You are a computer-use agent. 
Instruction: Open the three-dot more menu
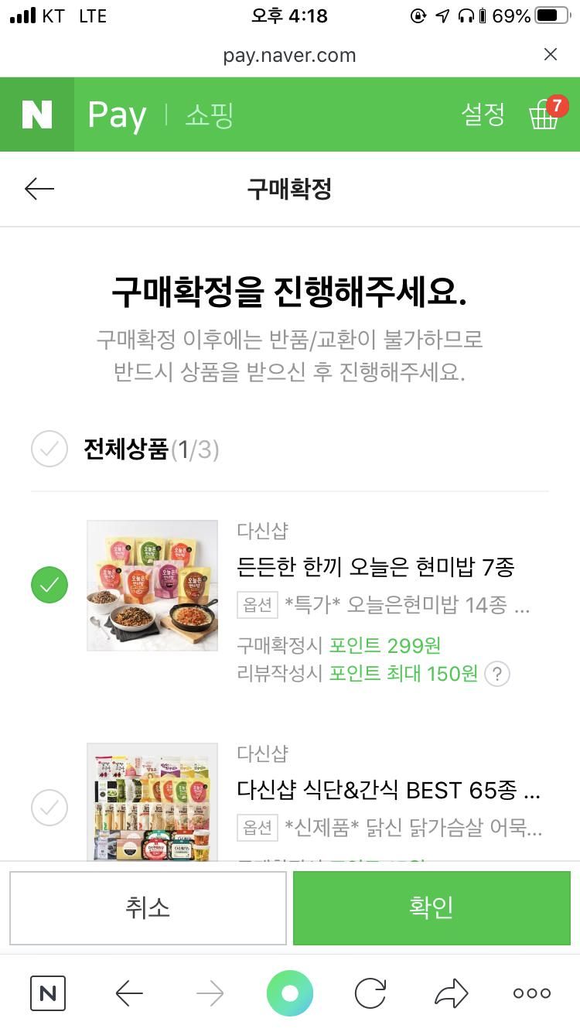click(532, 993)
